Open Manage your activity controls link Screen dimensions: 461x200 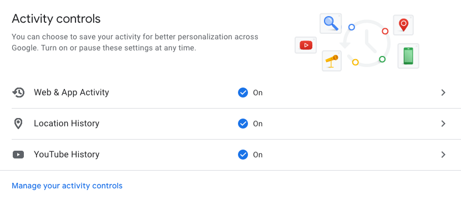pos(67,186)
